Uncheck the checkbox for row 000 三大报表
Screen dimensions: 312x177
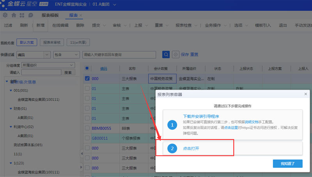point(87,78)
